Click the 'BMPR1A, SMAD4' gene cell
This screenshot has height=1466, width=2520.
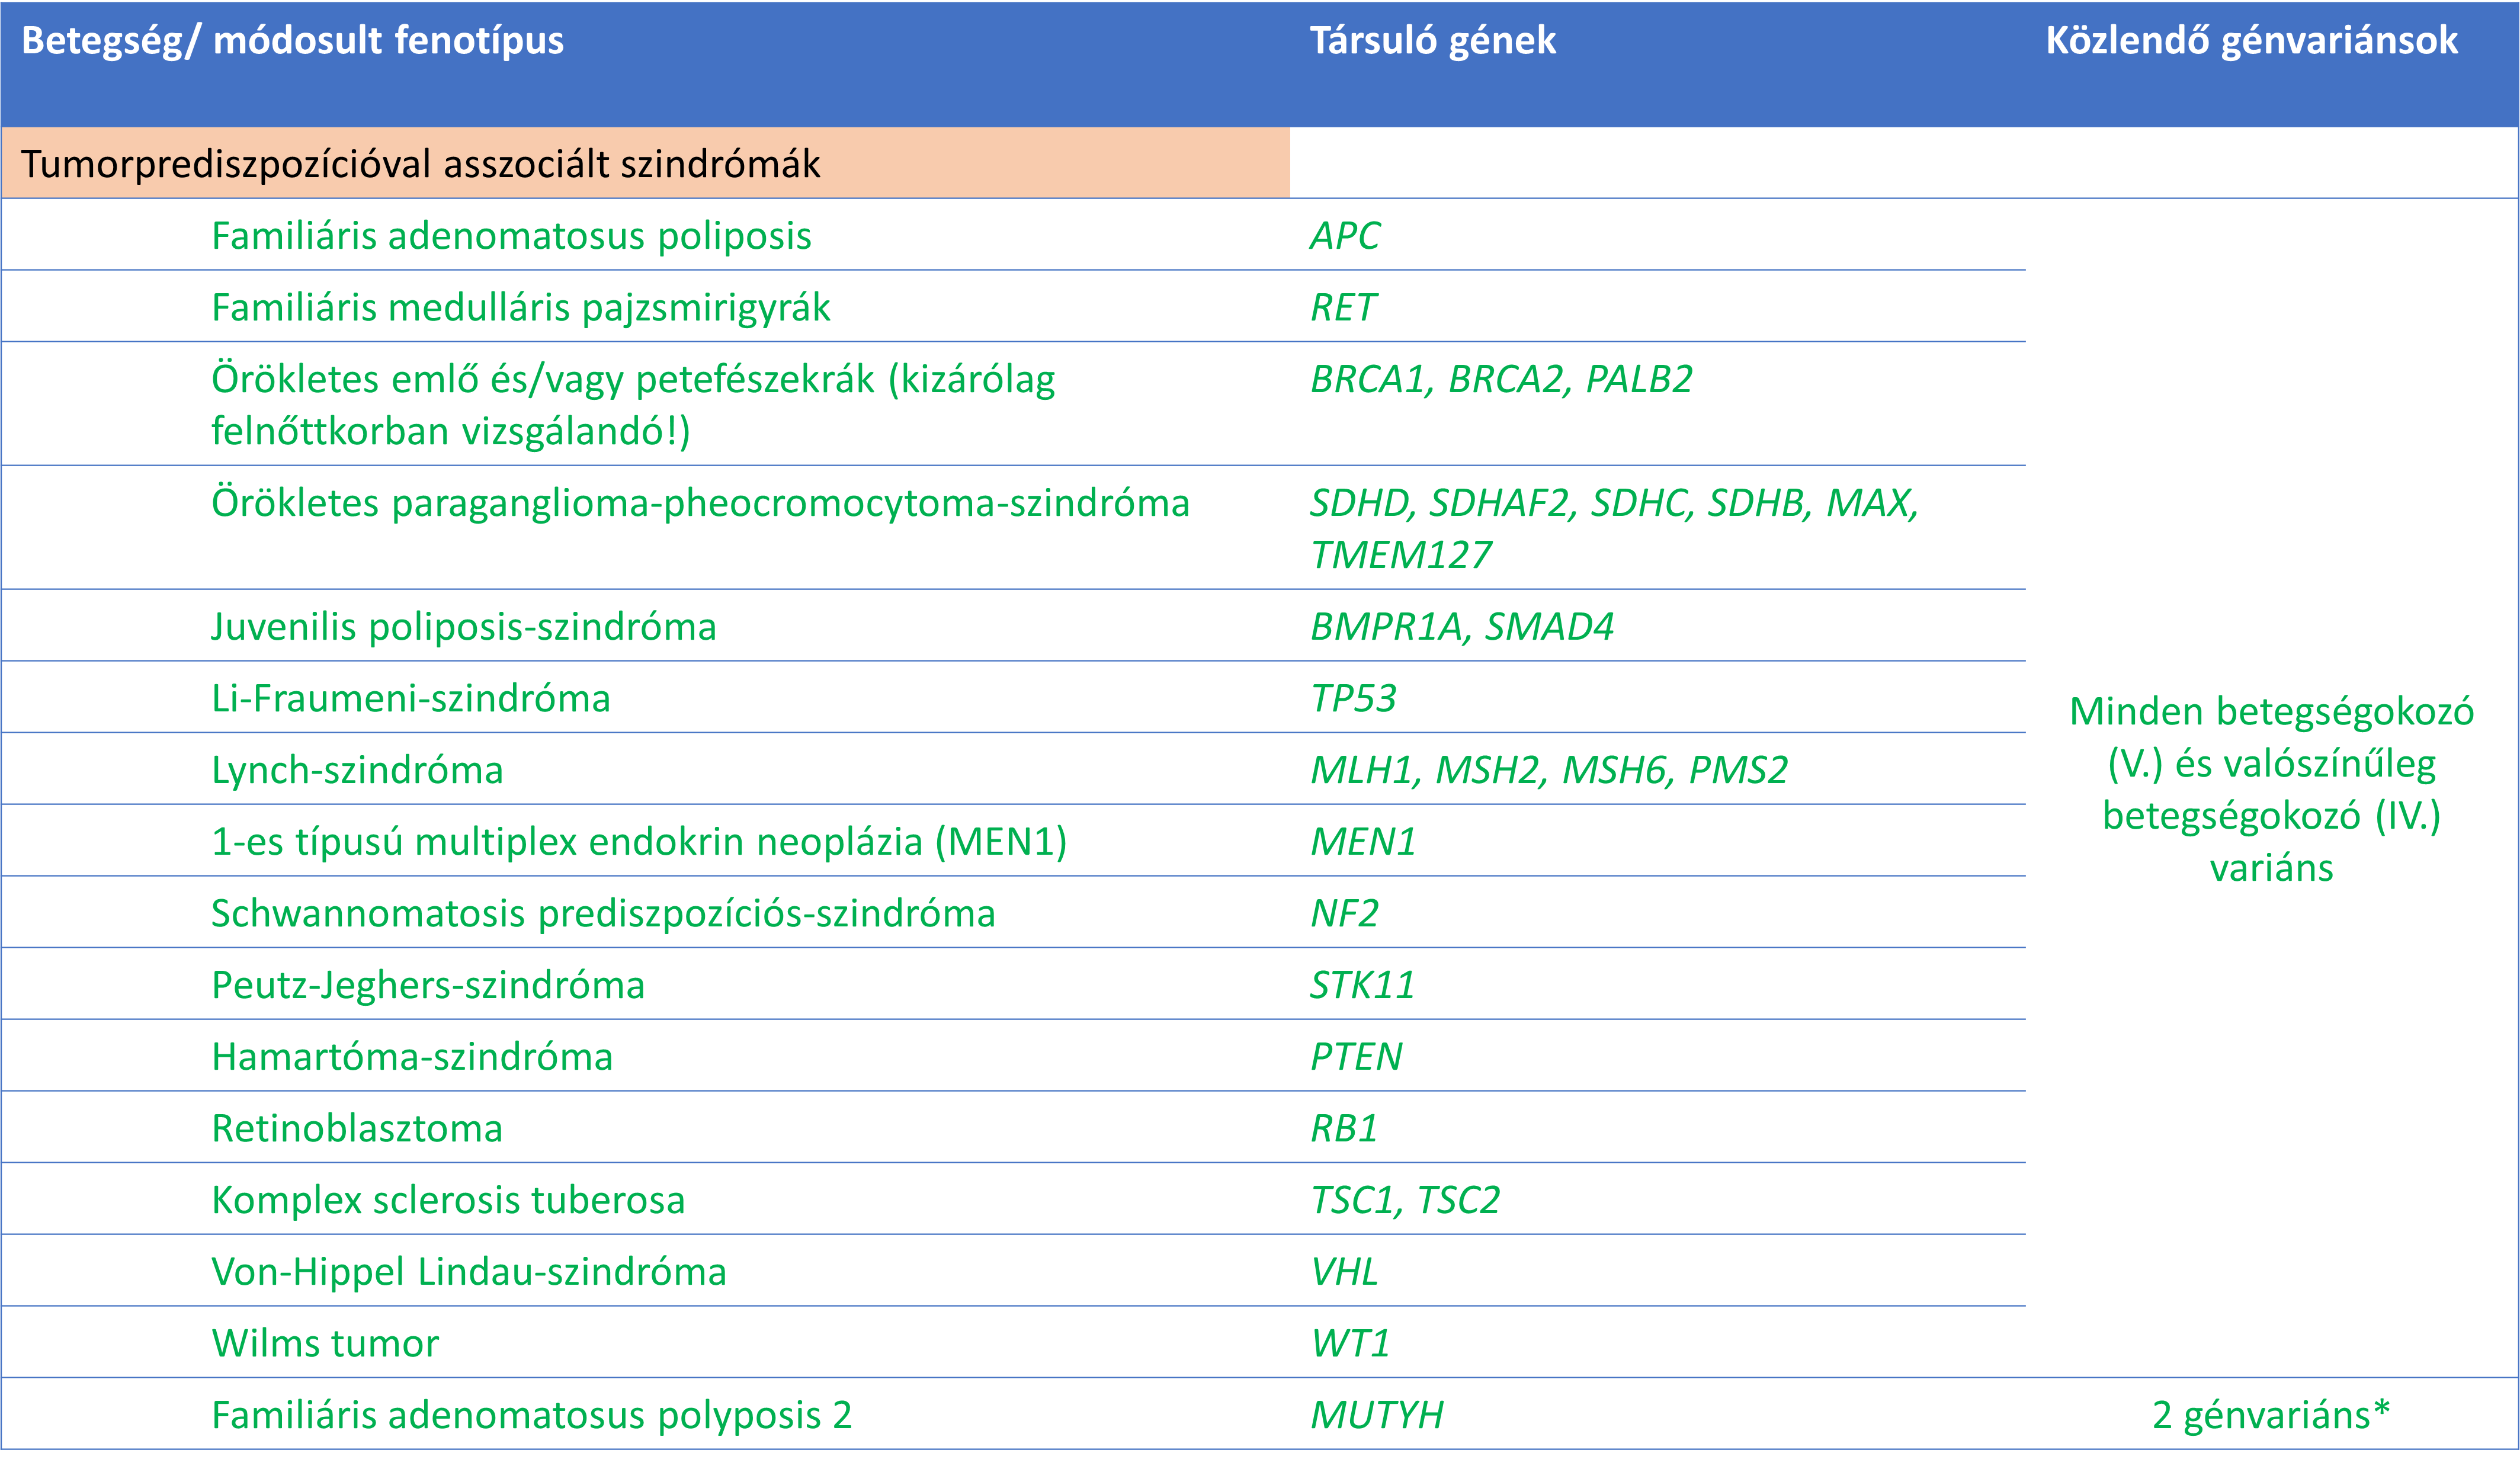pyautogui.click(x=1461, y=627)
